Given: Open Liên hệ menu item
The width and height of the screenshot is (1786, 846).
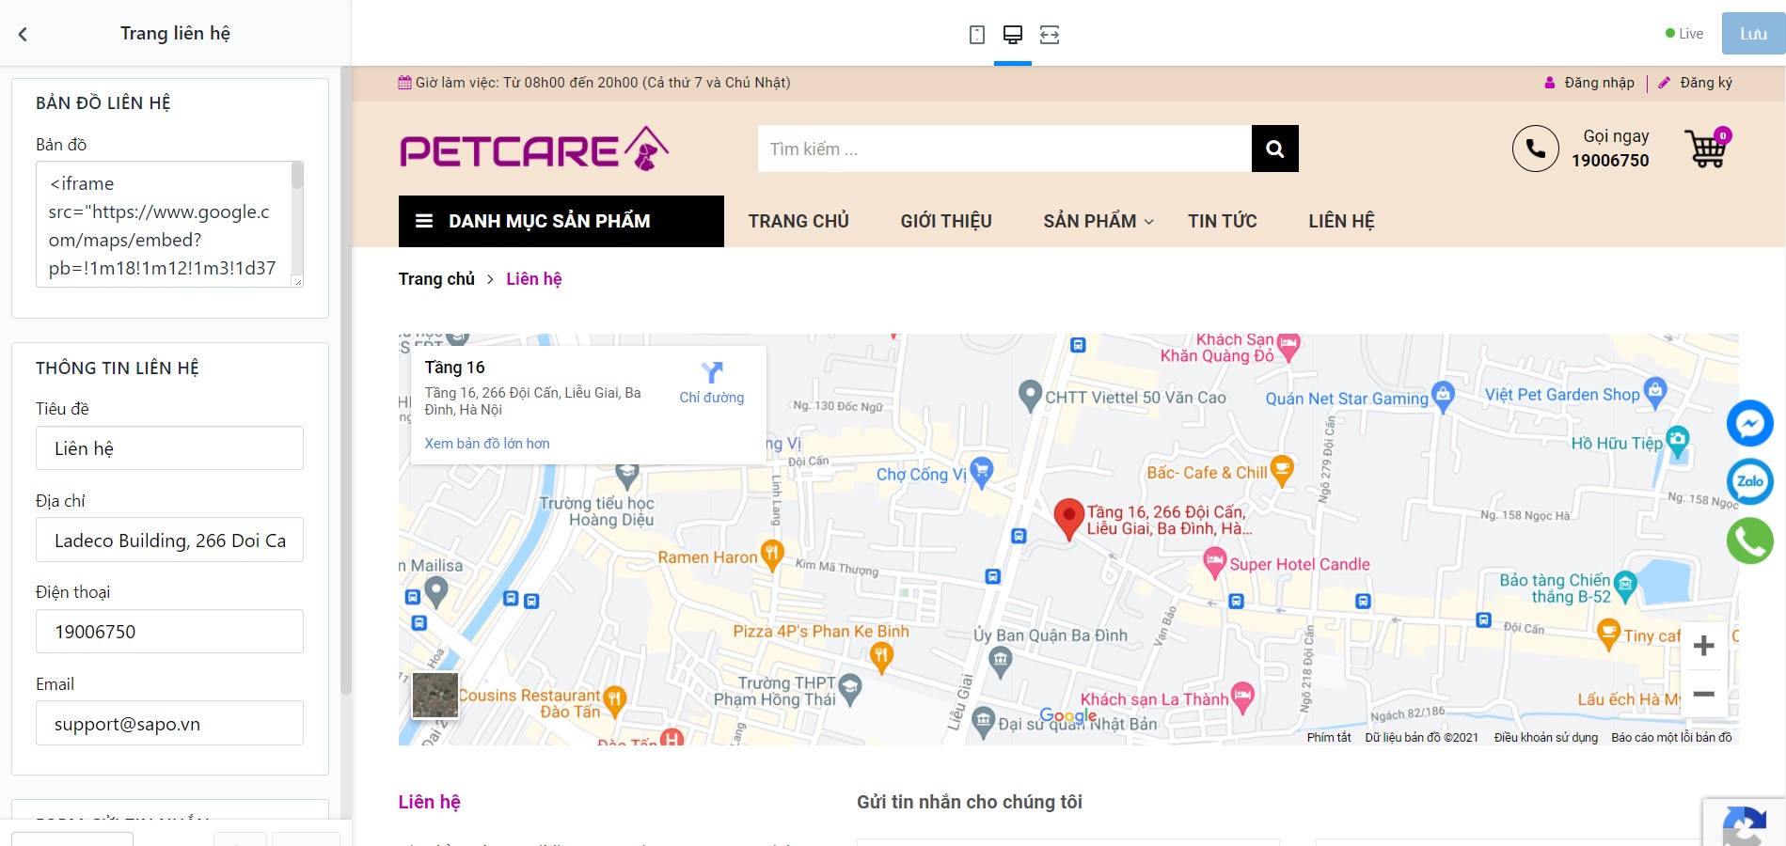Looking at the screenshot, I should [1341, 221].
